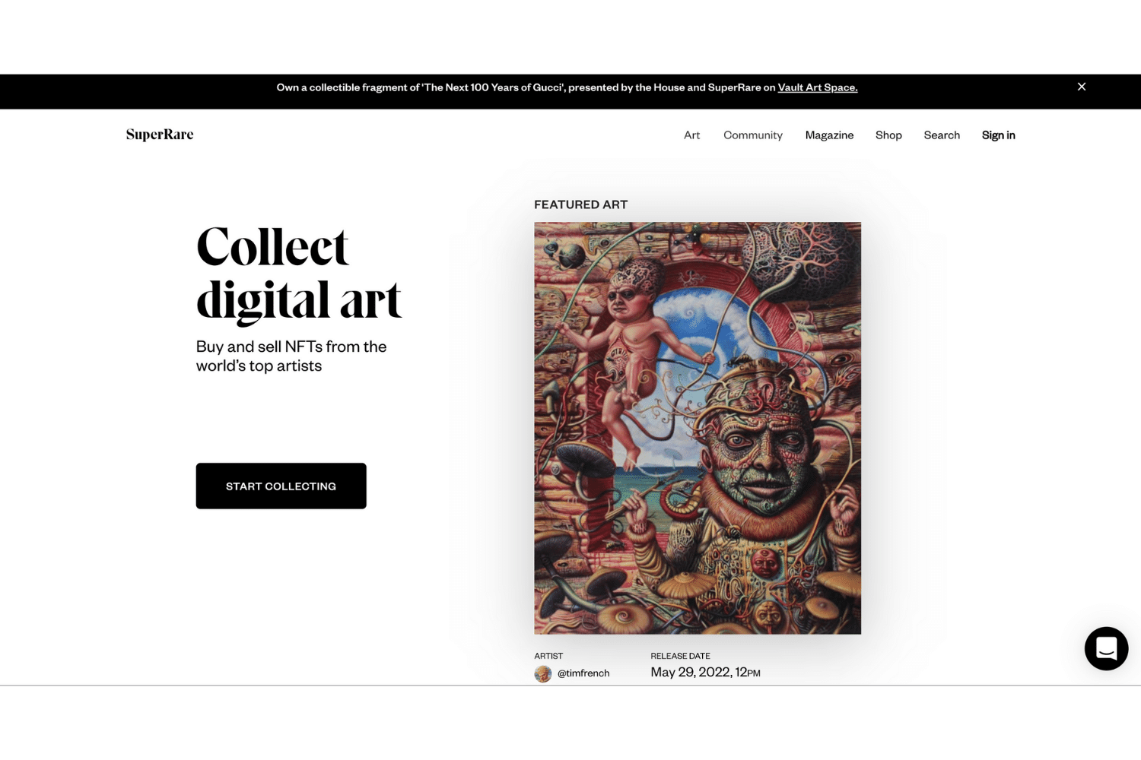
Task: Click the FEATURED ART heading
Action: tap(580, 204)
